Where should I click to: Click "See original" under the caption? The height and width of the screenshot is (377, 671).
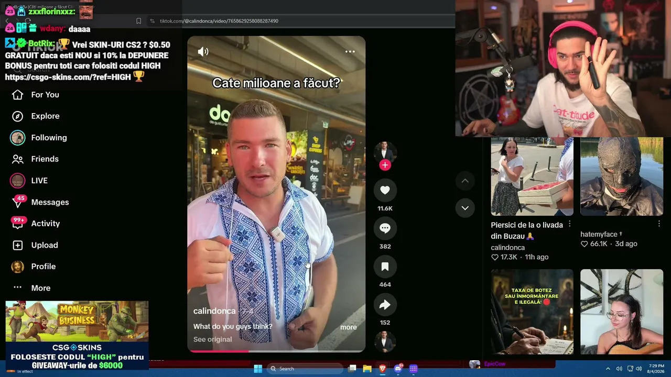point(212,339)
